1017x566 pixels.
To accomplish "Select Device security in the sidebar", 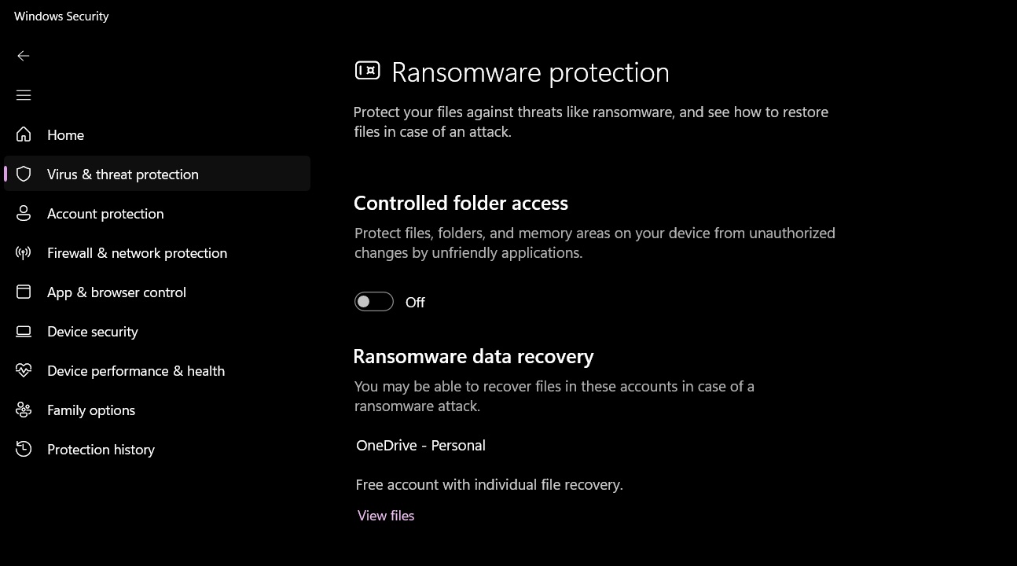I will point(92,331).
